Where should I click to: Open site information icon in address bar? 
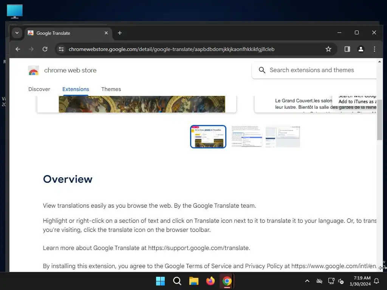(61, 49)
